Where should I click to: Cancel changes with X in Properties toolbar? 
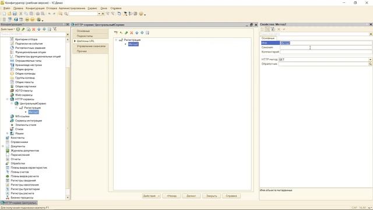[279, 29]
